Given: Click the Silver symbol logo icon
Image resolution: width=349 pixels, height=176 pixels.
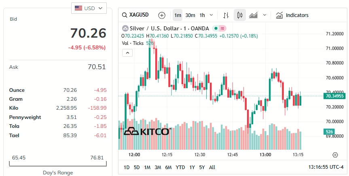Looking at the screenshot, I should click(x=125, y=28).
